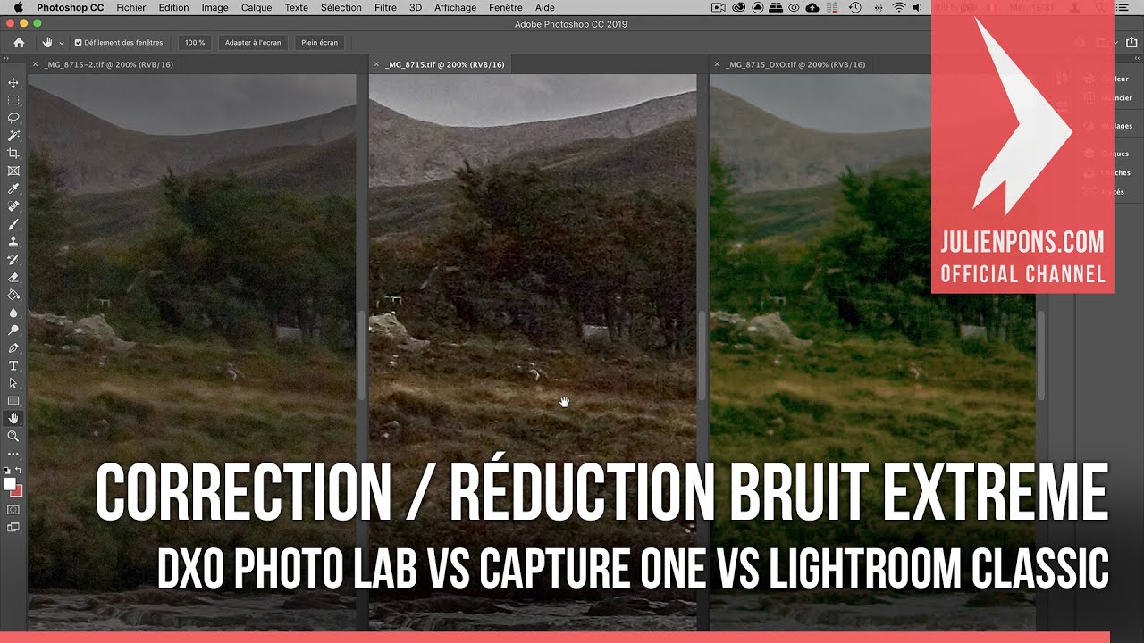
Task: Switch to the _MG_8715.tif document tab
Action: (444, 64)
